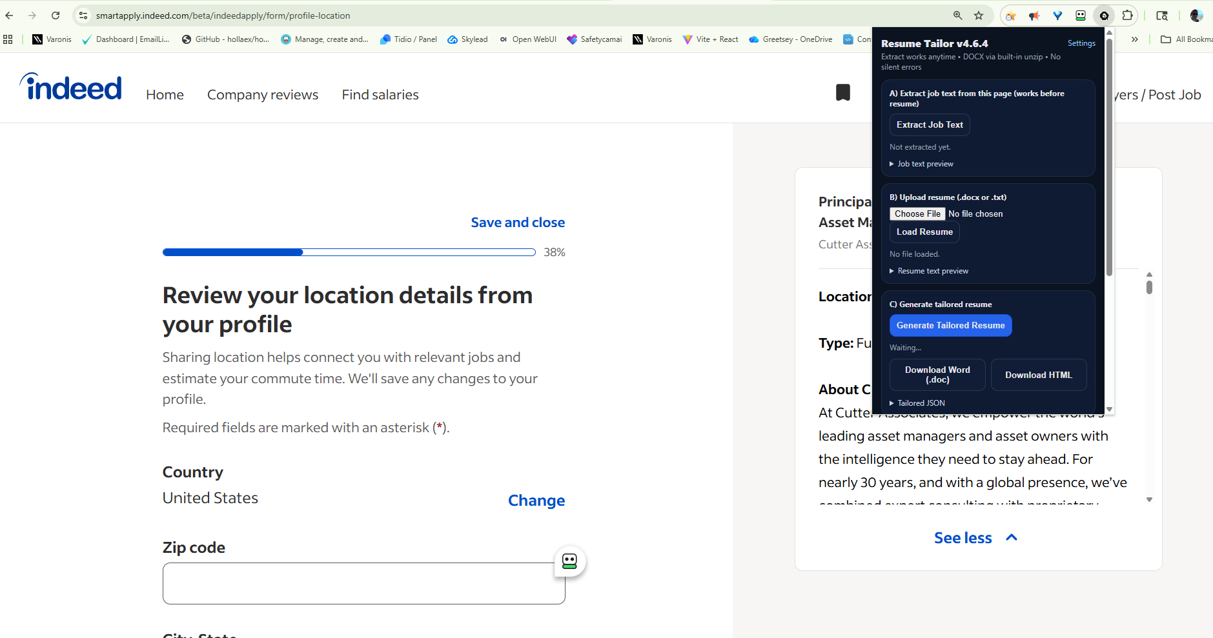Open Find salaries

click(380, 95)
